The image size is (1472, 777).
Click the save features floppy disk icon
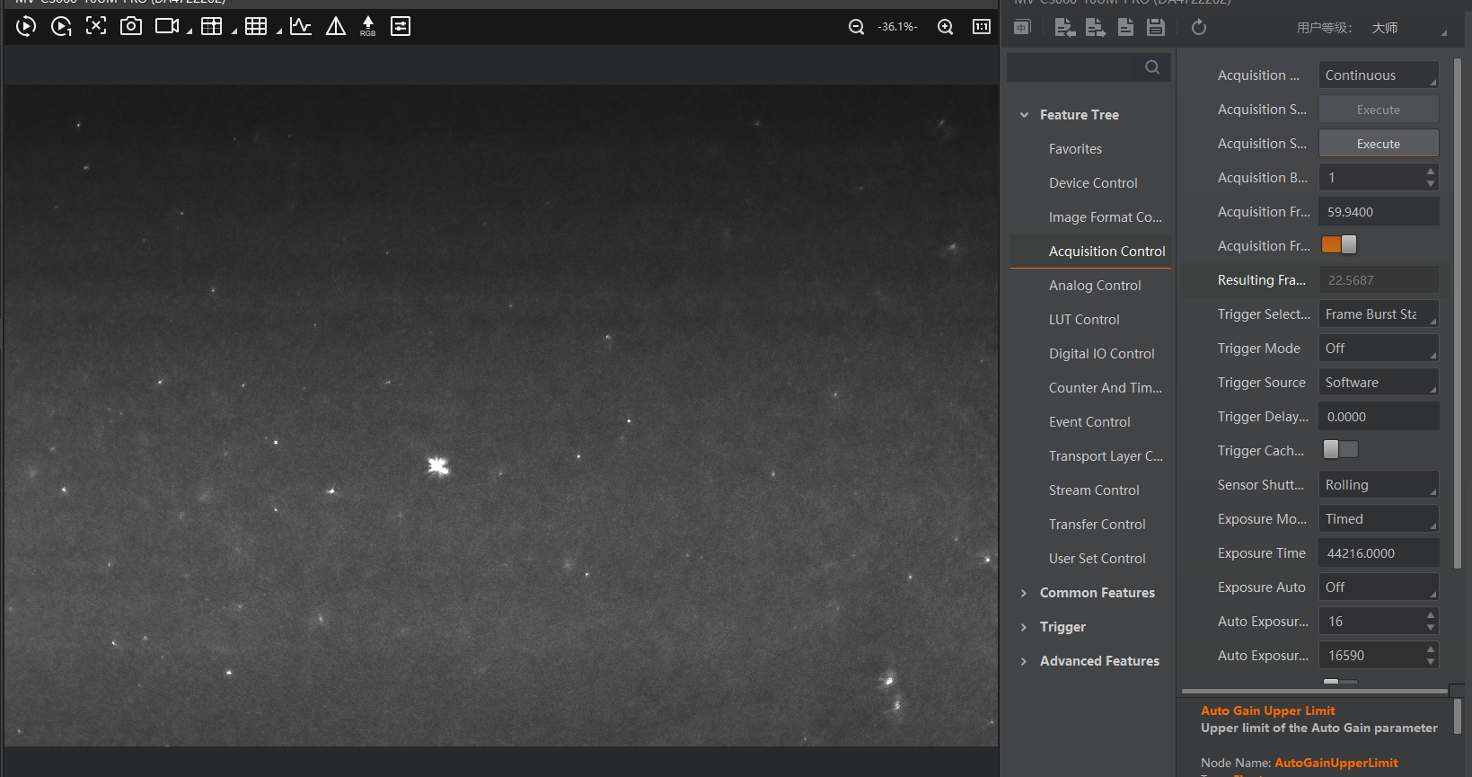coord(1156,28)
